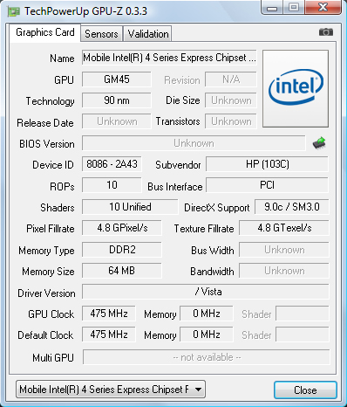Click the camera screenshot icon
This screenshot has width=347, height=407.
click(x=326, y=32)
